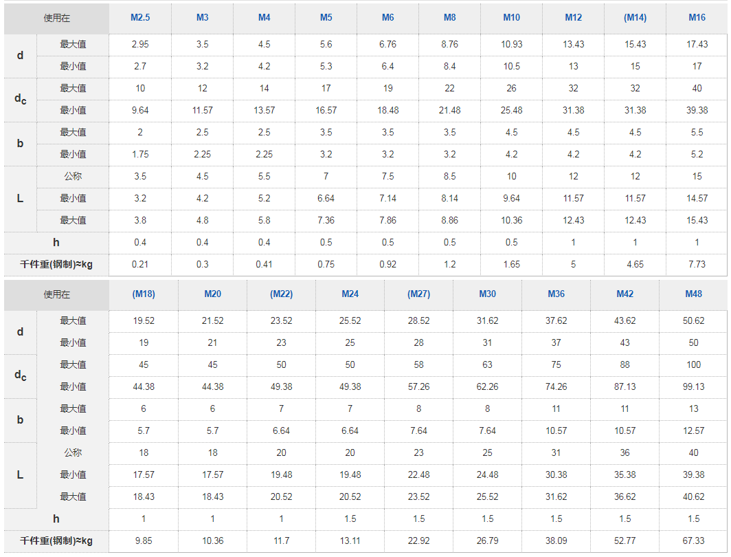This screenshot has height=557, width=731.
Task: Open the M48 size link
Action: pyautogui.click(x=694, y=294)
